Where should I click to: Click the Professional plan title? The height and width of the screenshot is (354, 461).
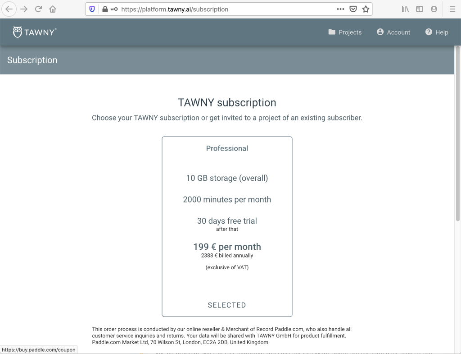[227, 148]
